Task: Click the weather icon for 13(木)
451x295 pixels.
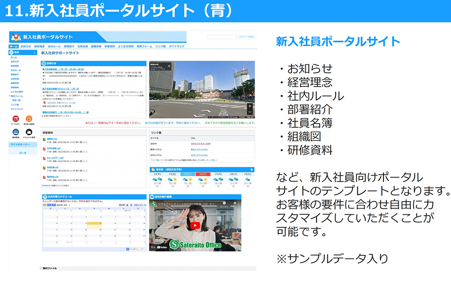Action: click(x=157, y=180)
